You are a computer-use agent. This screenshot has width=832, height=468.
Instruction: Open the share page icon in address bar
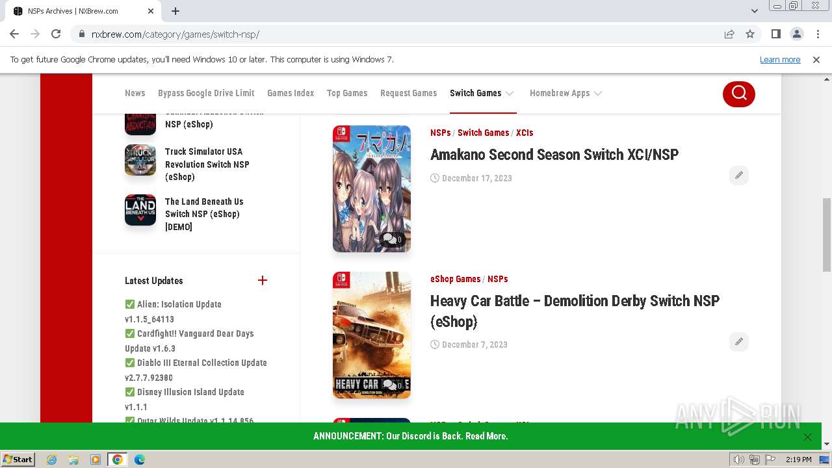coord(729,34)
